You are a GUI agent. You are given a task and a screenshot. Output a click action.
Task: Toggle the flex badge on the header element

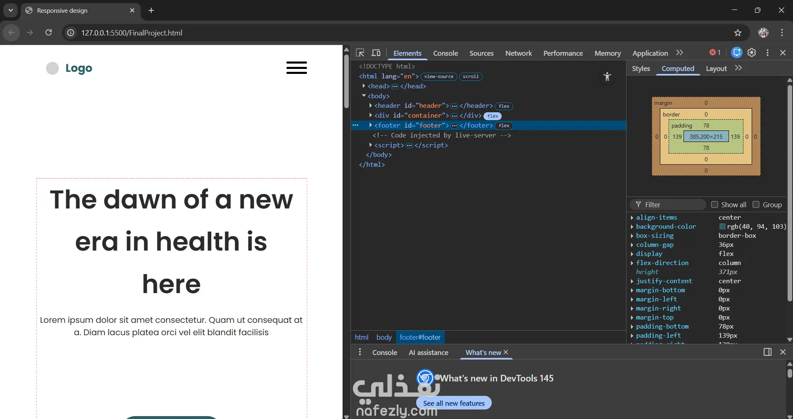tap(504, 106)
